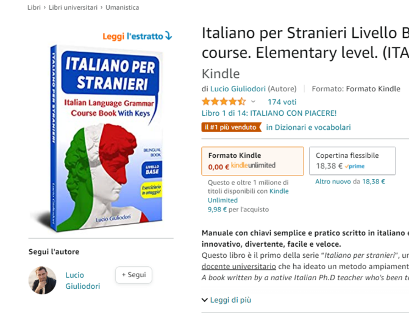Follow the author with + Segui button
Image resolution: width=409 pixels, height=318 pixels.
click(x=133, y=275)
